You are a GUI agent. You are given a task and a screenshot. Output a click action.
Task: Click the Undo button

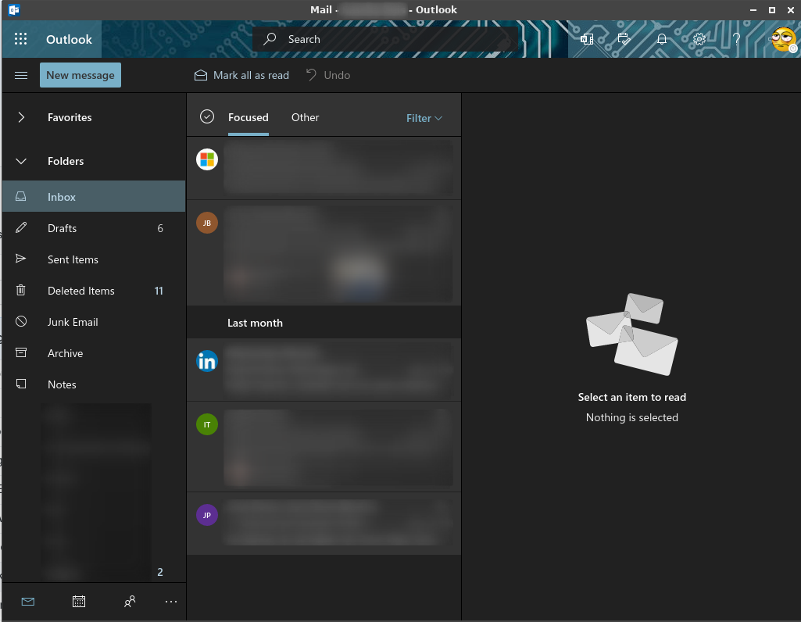[x=328, y=75]
